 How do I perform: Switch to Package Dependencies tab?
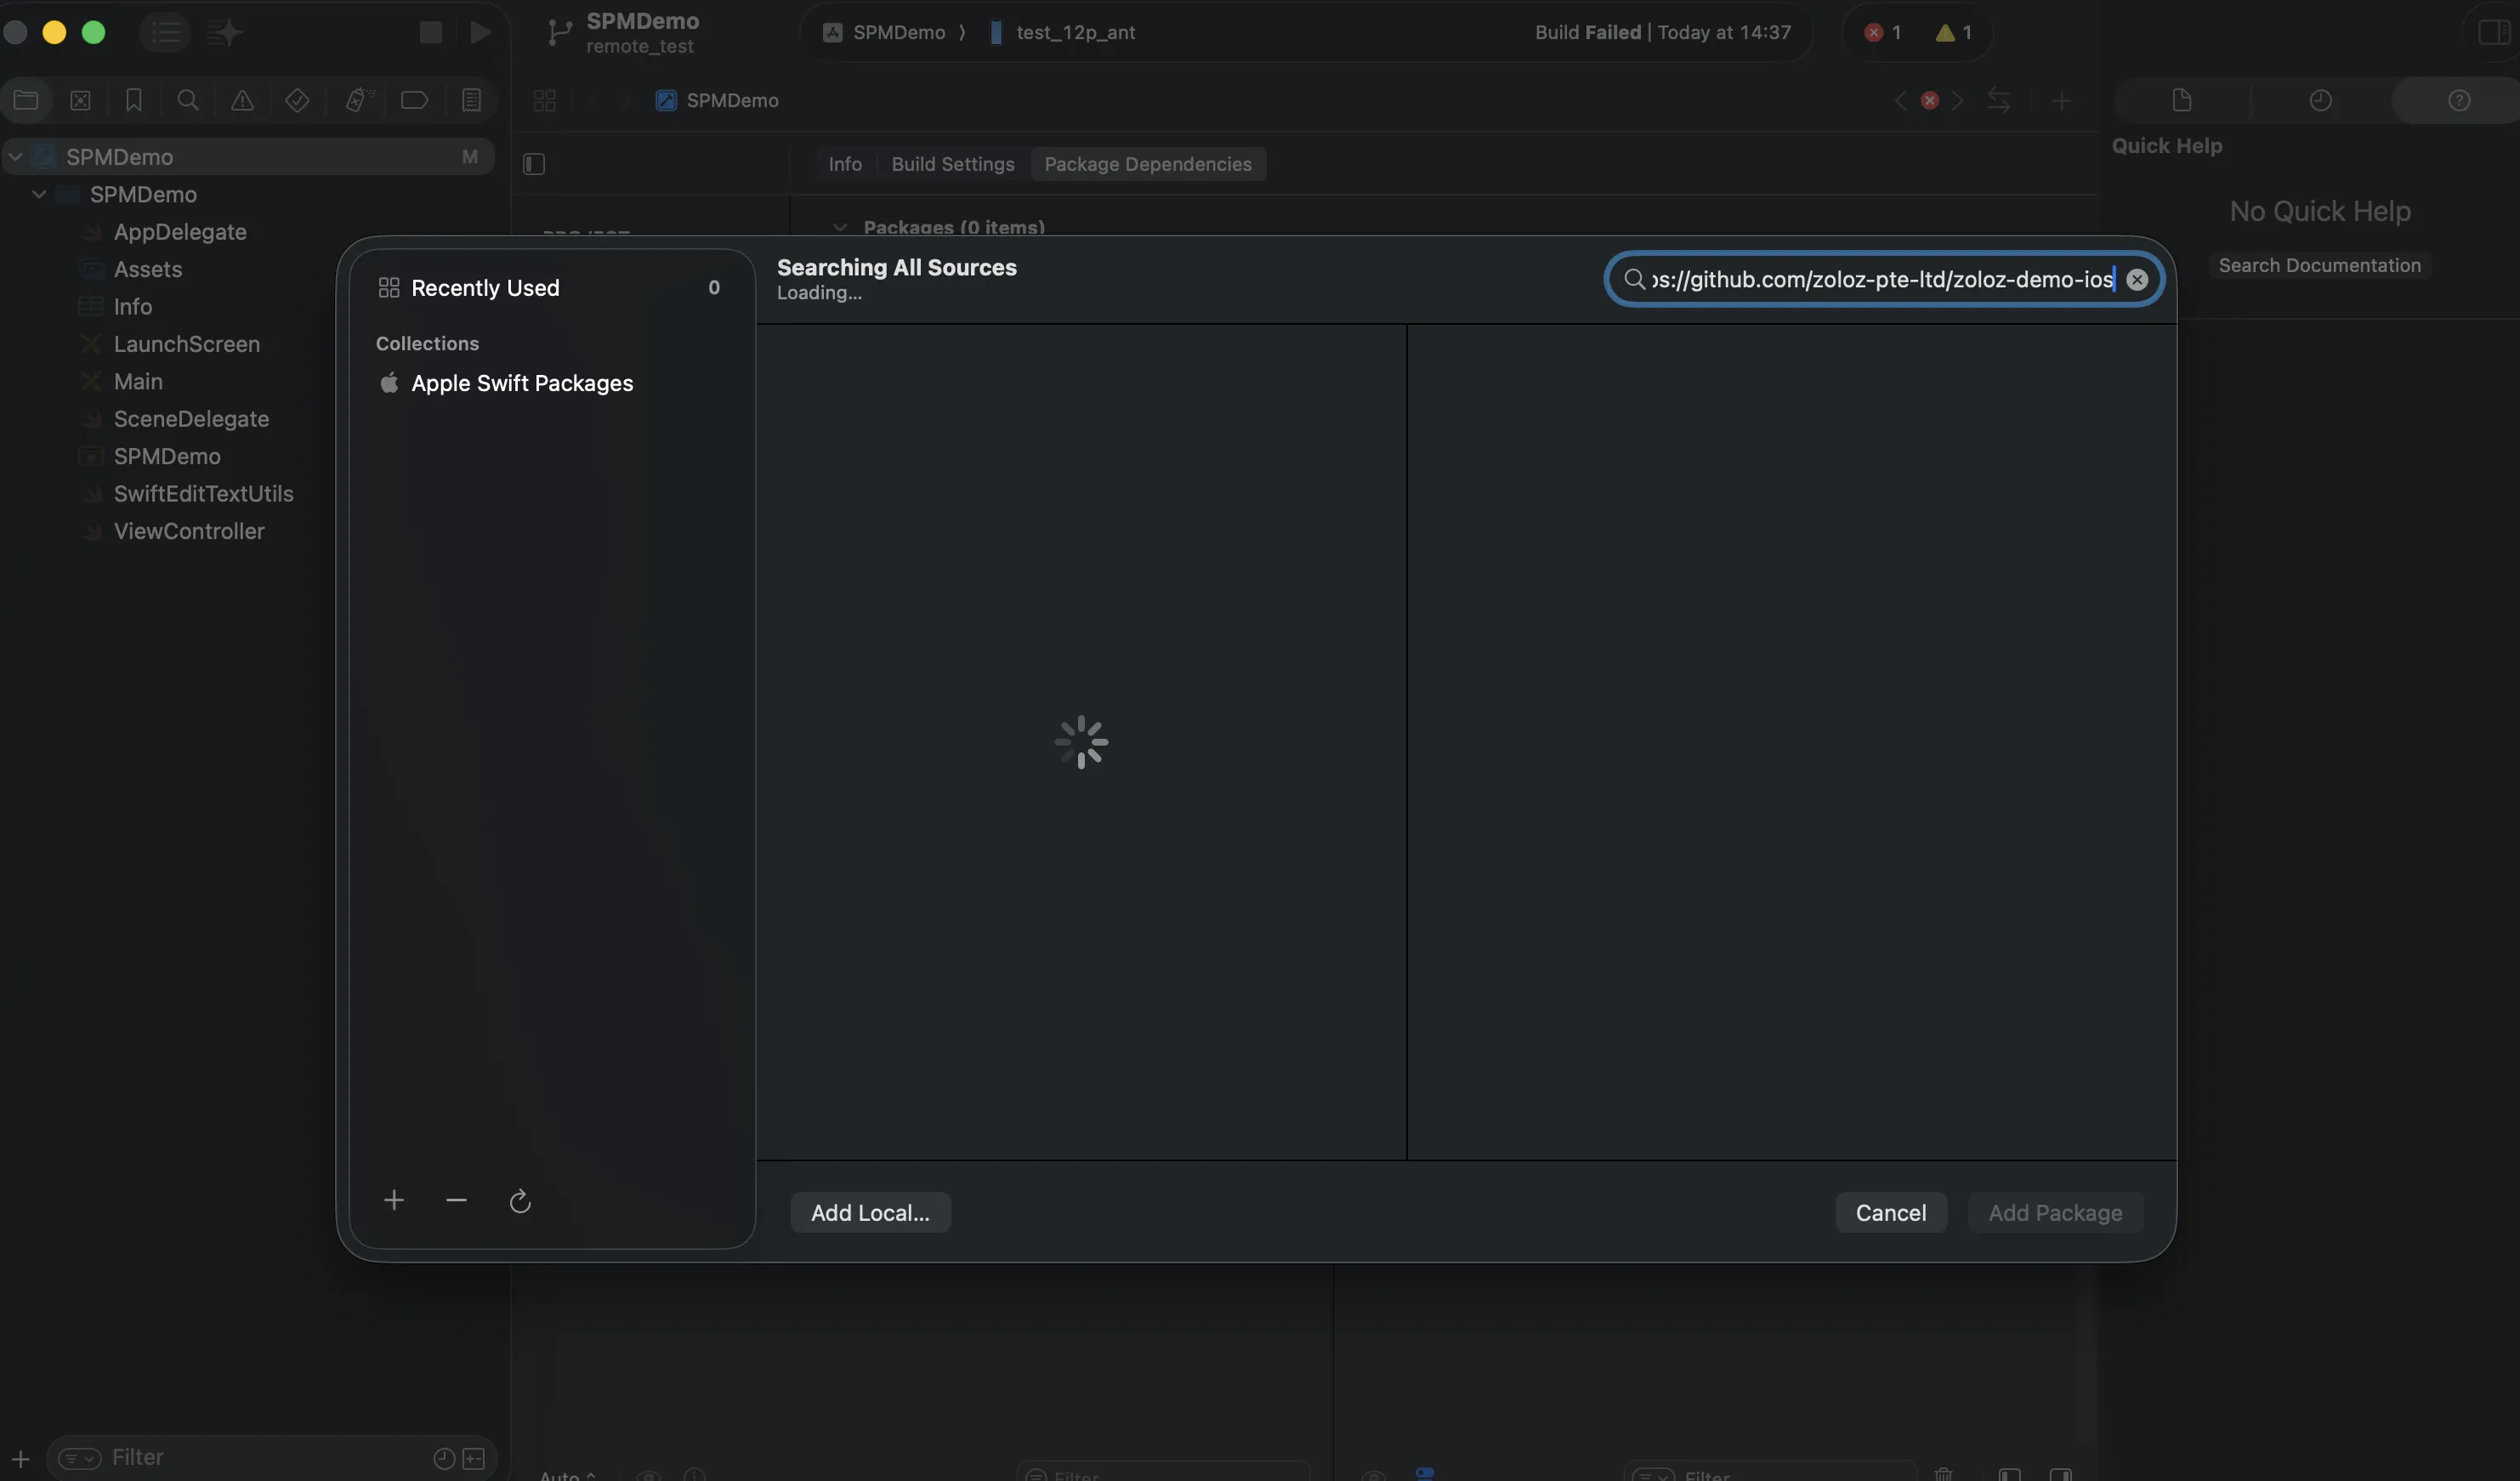pos(1148,164)
